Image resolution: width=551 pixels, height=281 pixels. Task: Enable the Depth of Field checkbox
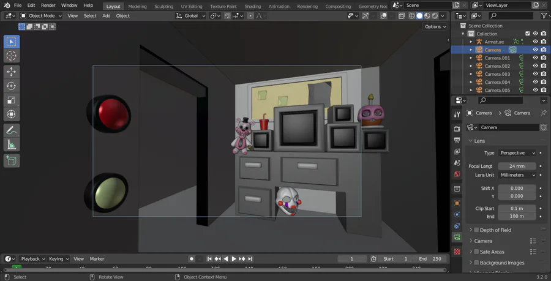tap(476, 230)
